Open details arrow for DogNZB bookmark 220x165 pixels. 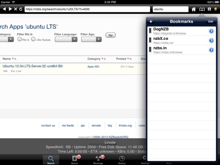click(x=211, y=31)
